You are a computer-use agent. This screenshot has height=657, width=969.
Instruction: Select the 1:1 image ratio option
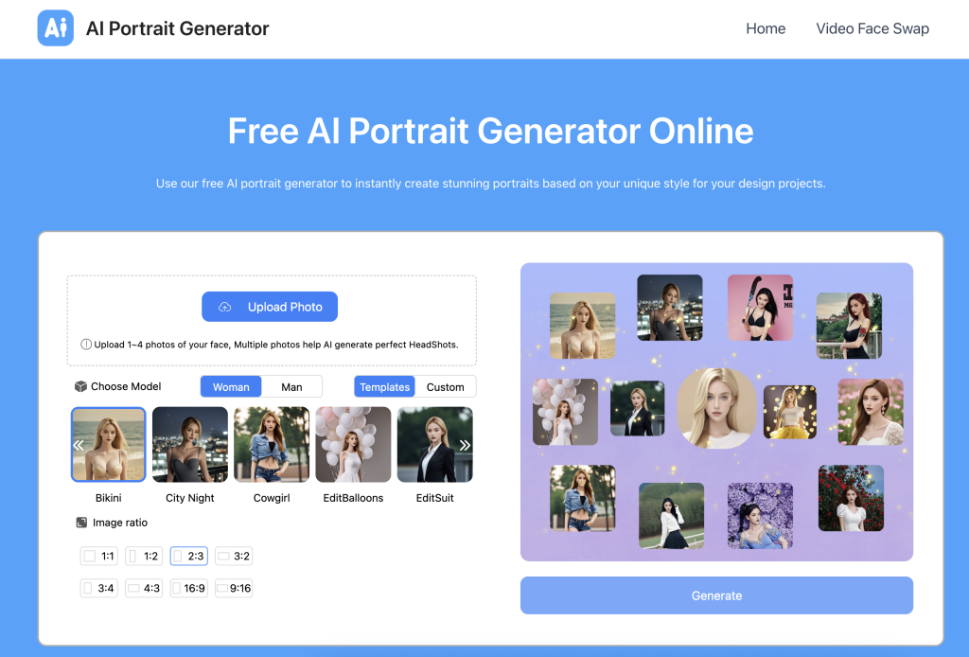(98, 556)
